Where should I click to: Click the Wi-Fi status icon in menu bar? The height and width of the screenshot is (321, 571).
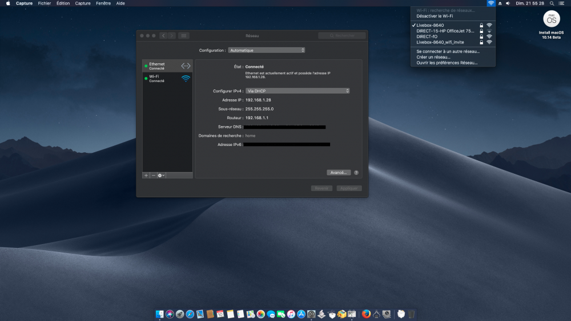coord(491,3)
